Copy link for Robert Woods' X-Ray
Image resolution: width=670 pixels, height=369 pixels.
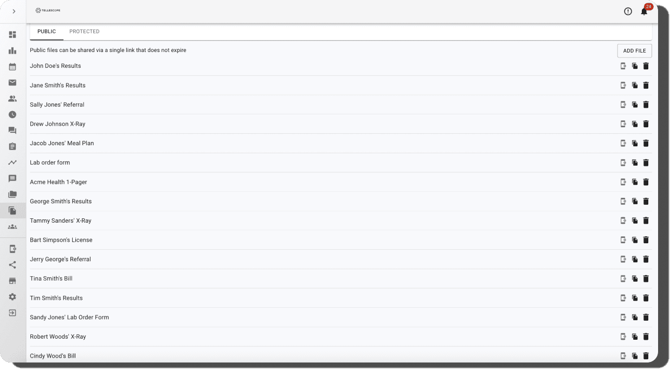(635, 336)
